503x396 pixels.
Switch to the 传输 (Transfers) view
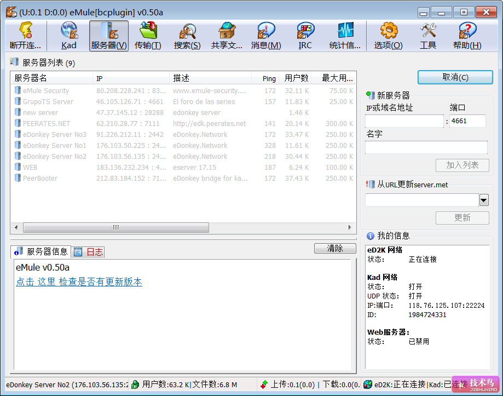[147, 36]
